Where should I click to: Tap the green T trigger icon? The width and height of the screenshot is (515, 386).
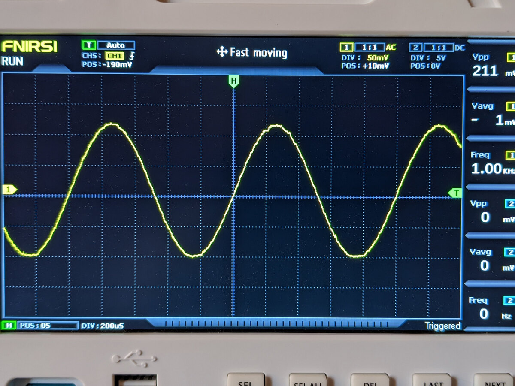coord(89,45)
